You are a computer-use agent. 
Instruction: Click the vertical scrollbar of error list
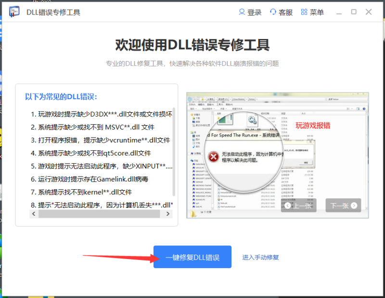(x=174, y=152)
